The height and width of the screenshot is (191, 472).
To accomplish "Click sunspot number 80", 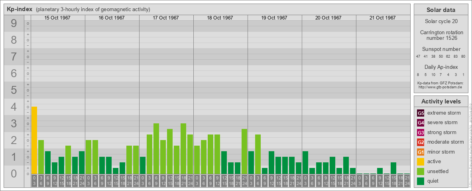I will tap(463, 56).
